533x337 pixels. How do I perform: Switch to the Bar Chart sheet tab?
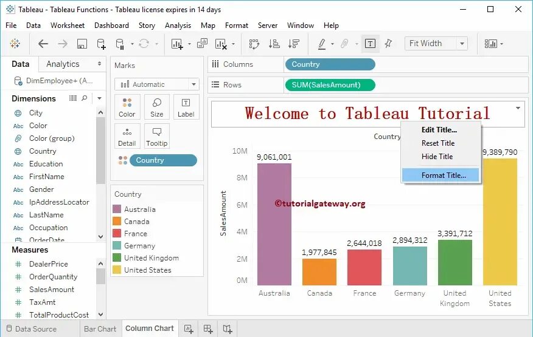click(100, 329)
